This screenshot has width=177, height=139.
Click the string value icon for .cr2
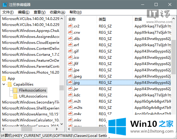tap(70, 26)
